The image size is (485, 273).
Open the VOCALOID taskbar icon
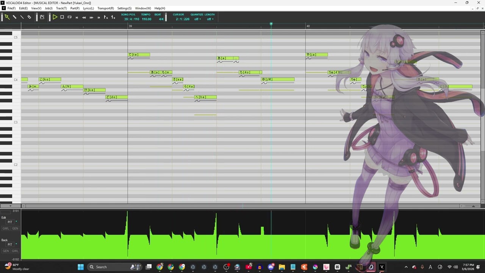pyautogui.click(x=382, y=267)
